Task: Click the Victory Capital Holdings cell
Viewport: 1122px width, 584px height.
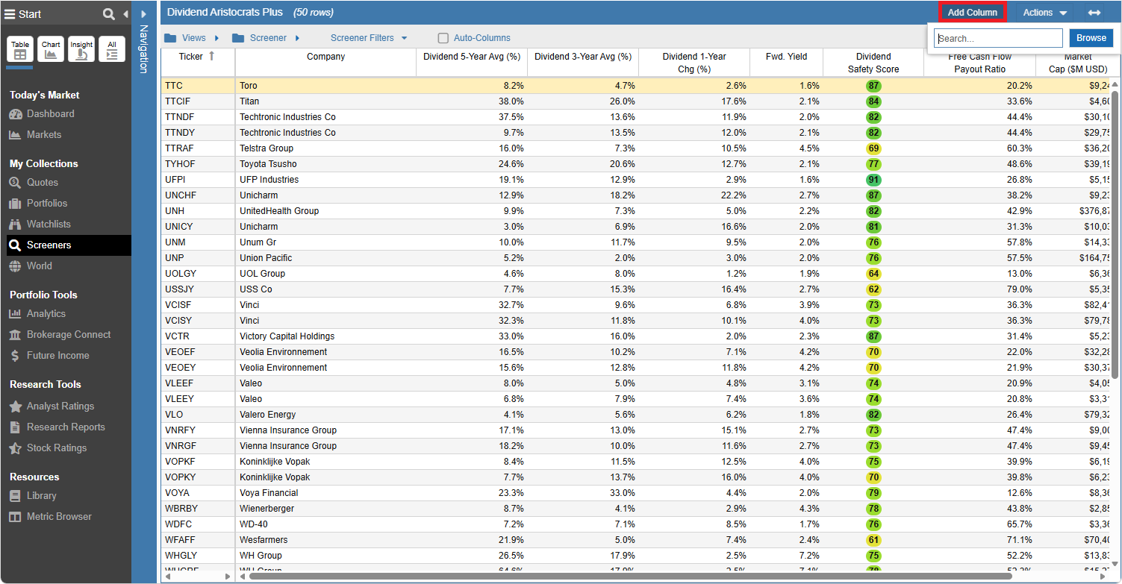Action: click(325, 336)
